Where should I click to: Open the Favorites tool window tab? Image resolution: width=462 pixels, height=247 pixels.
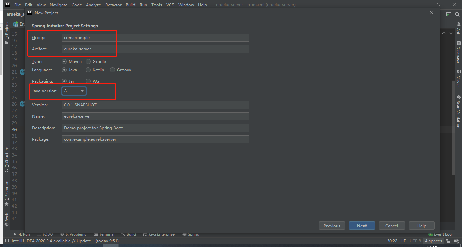(6, 193)
